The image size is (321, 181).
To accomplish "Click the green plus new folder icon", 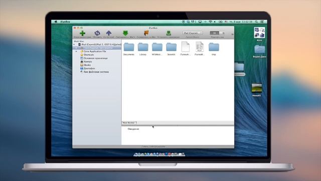I will 82,33.
